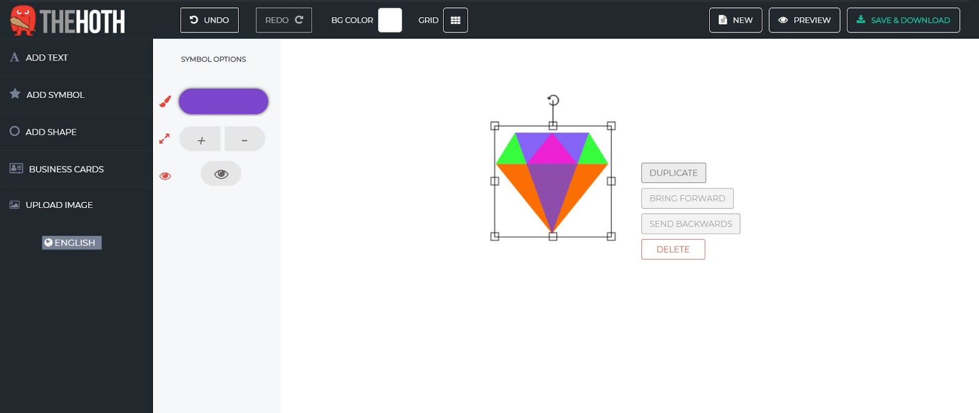Open the background color picker
The height and width of the screenshot is (413, 979).
click(x=390, y=20)
